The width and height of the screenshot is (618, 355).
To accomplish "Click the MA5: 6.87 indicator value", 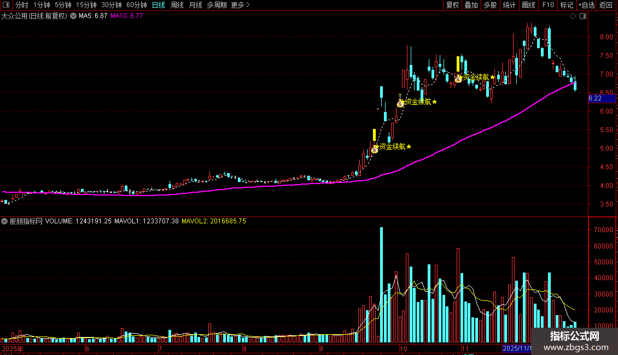I will [x=93, y=16].
